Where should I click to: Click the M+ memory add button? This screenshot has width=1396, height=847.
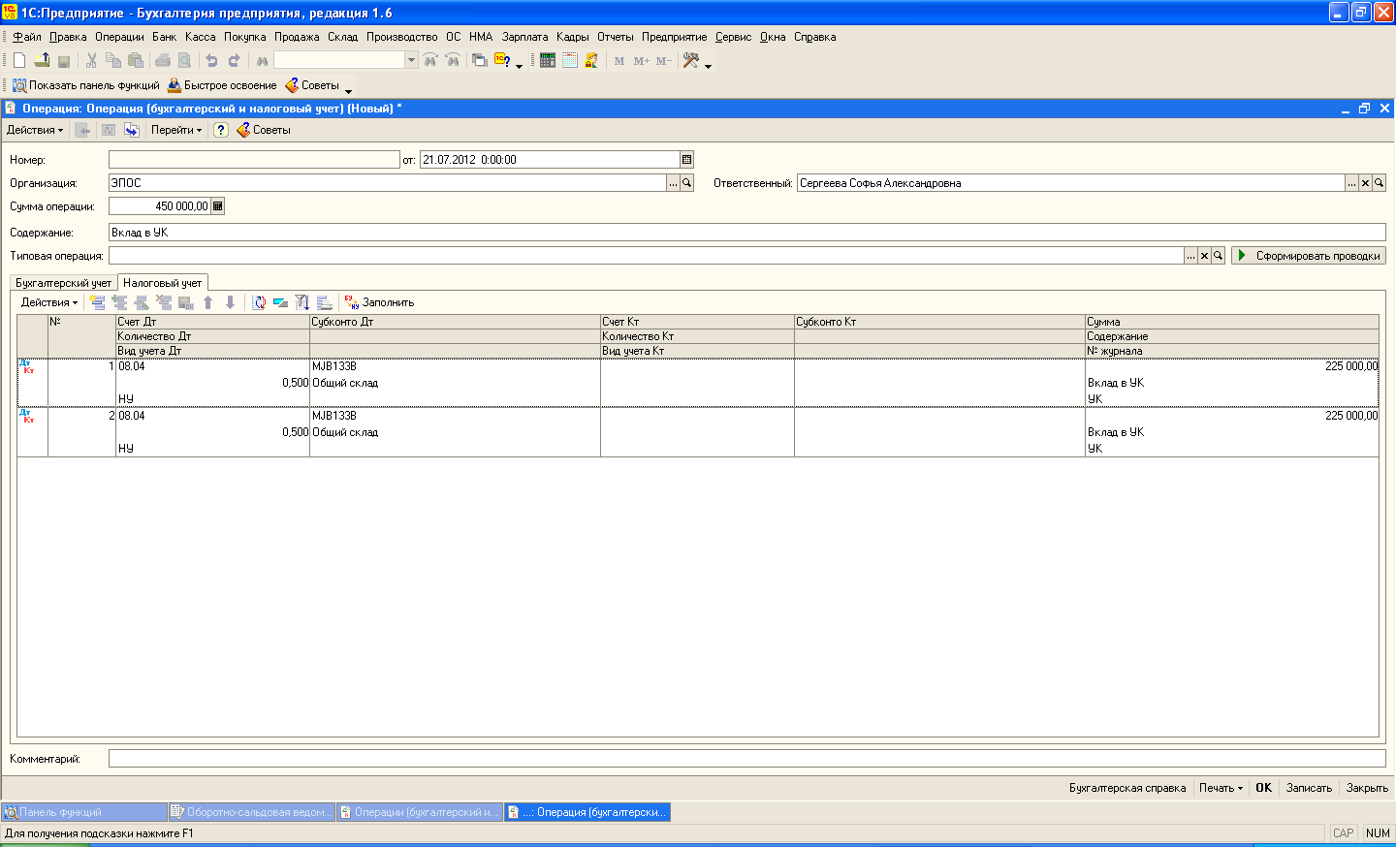click(x=642, y=60)
